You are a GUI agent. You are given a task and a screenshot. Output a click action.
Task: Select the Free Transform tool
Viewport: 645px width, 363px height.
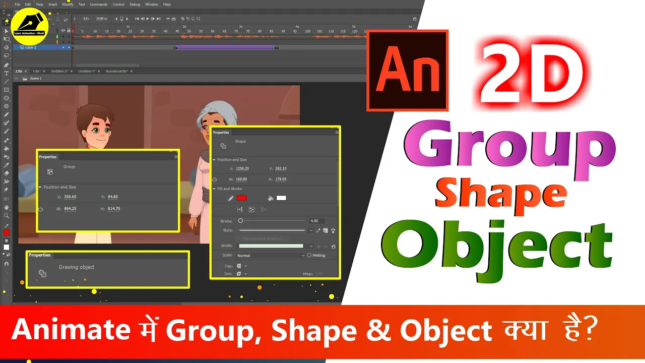pos(7,39)
